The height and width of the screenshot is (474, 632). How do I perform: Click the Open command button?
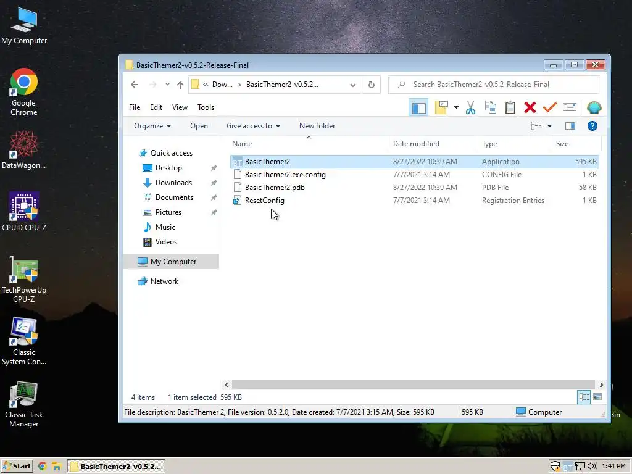pyautogui.click(x=199, y=126)
